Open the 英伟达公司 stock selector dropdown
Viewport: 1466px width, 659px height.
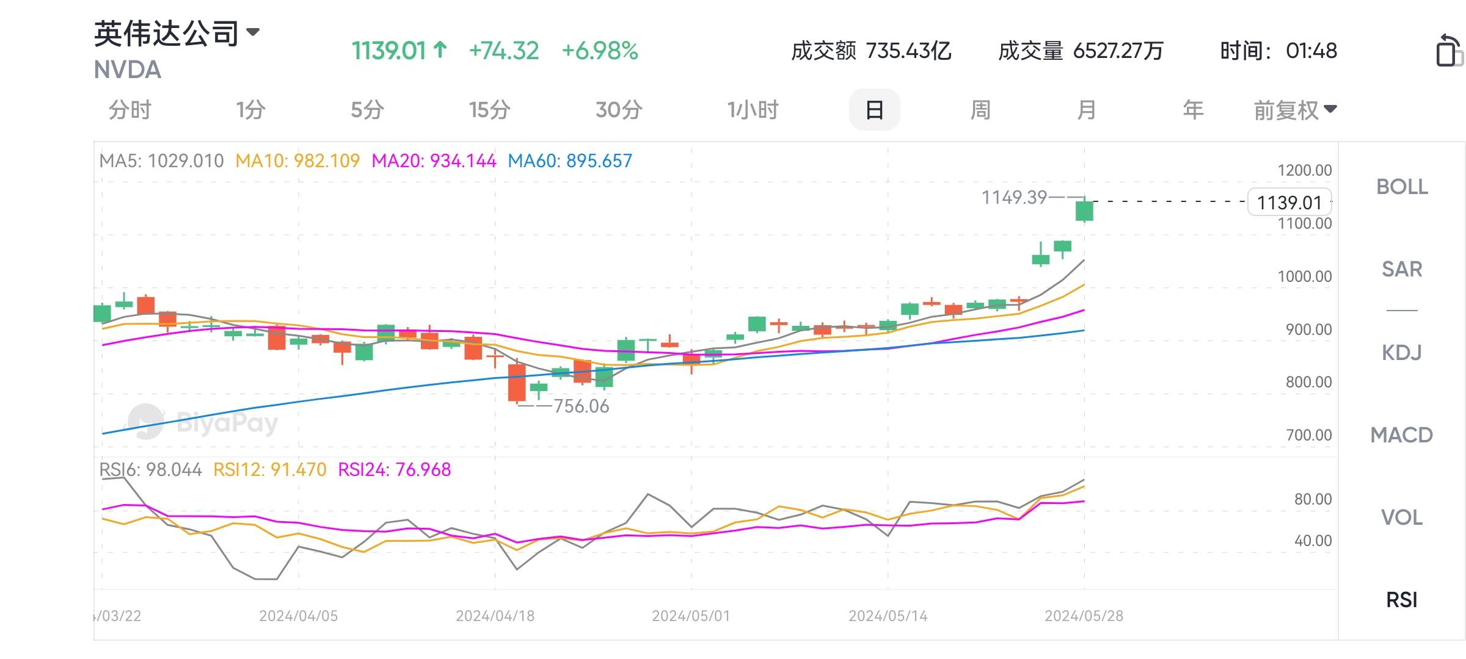click(x=177, y=34)
